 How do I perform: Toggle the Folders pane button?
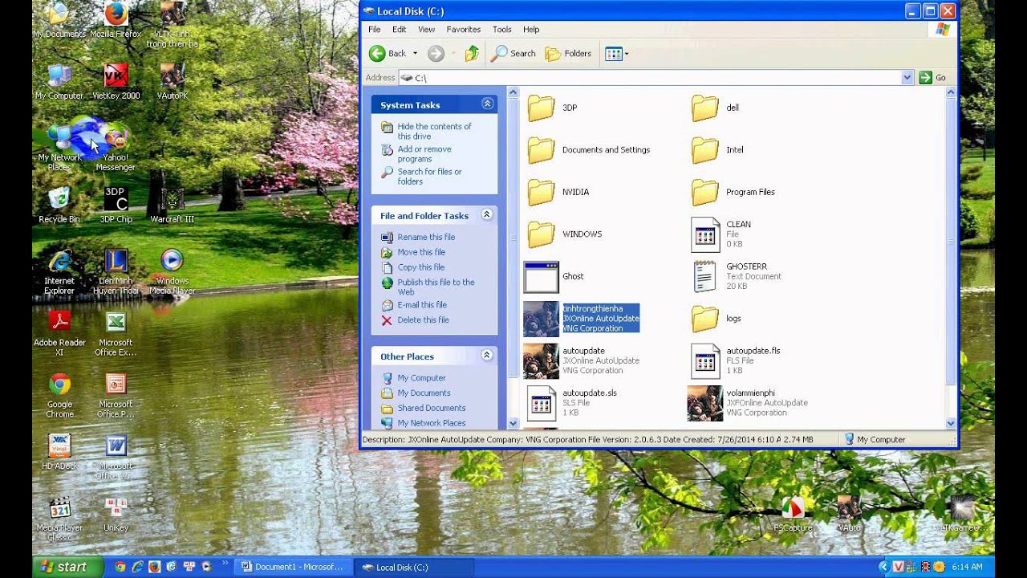coord(568,54)
